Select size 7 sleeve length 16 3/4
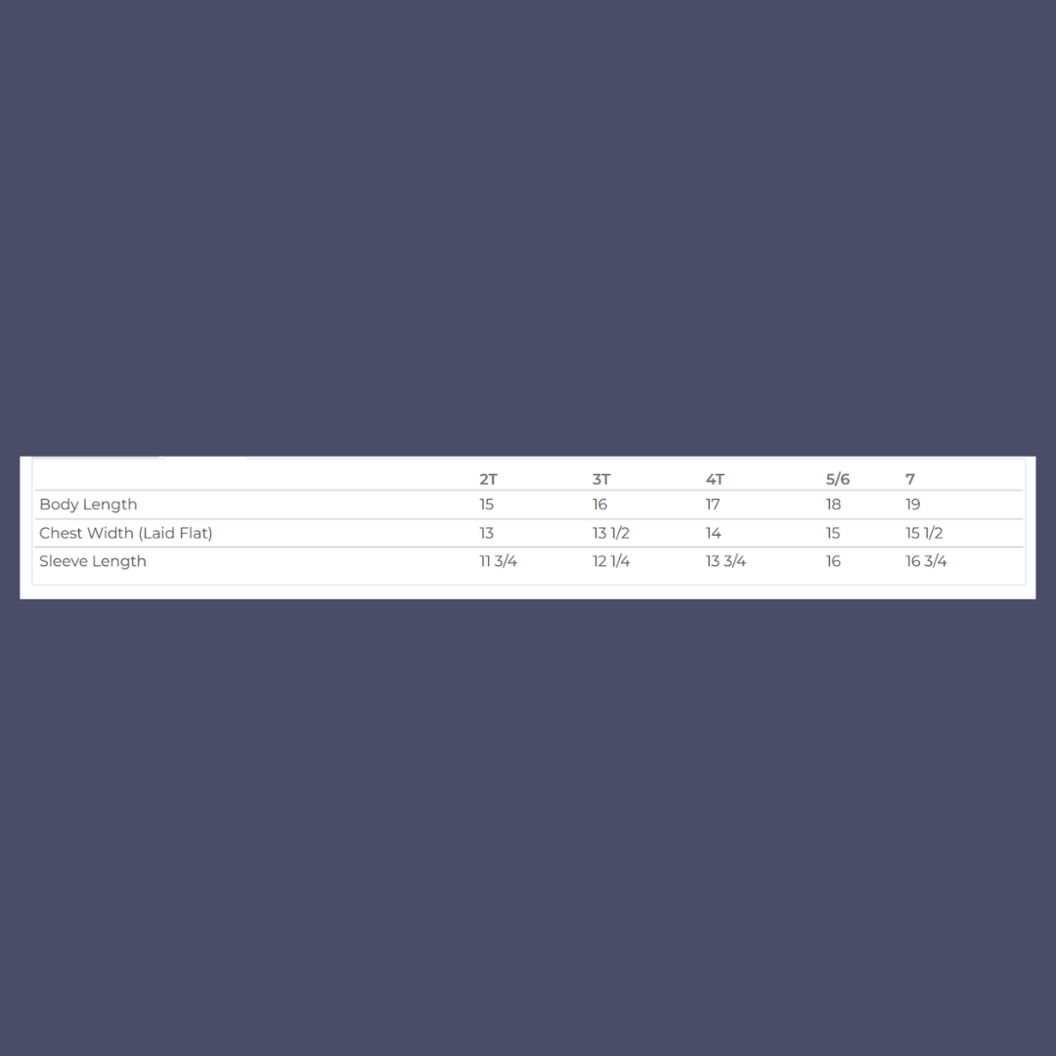Screen dimensions: 1056x1056 tap(926, 561)
